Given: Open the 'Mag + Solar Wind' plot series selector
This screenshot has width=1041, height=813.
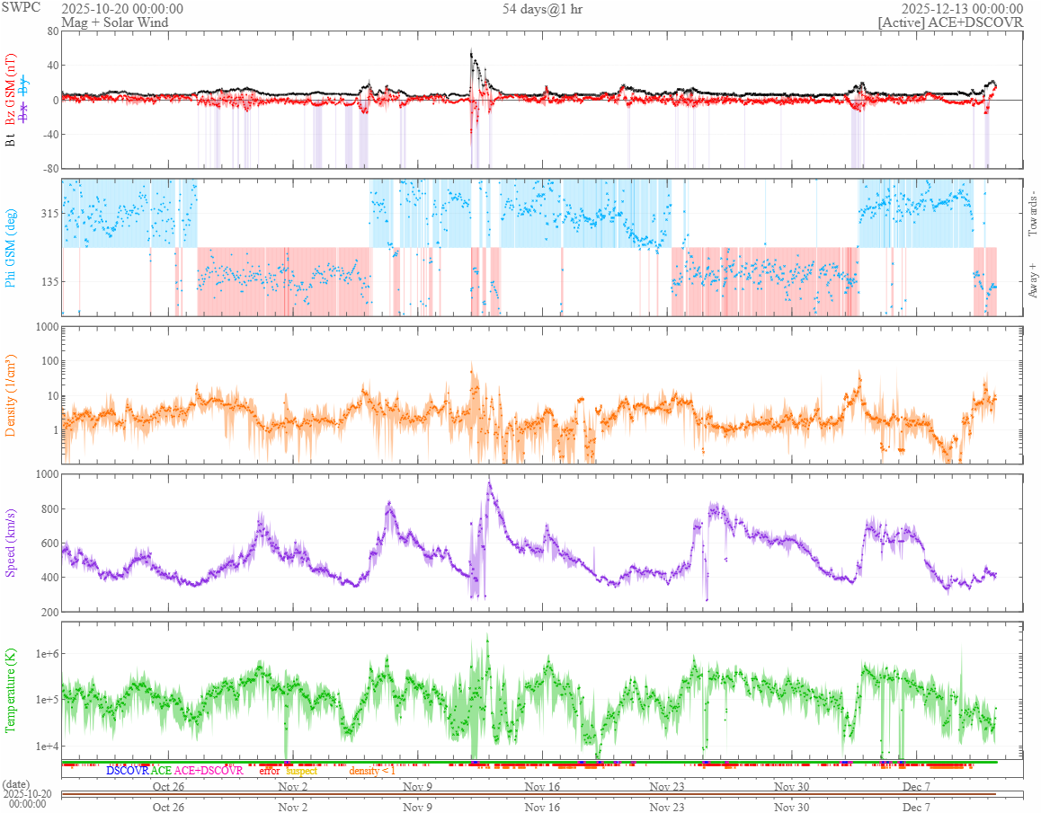Looking at the screenshot, I should click(x=115, y=22).
